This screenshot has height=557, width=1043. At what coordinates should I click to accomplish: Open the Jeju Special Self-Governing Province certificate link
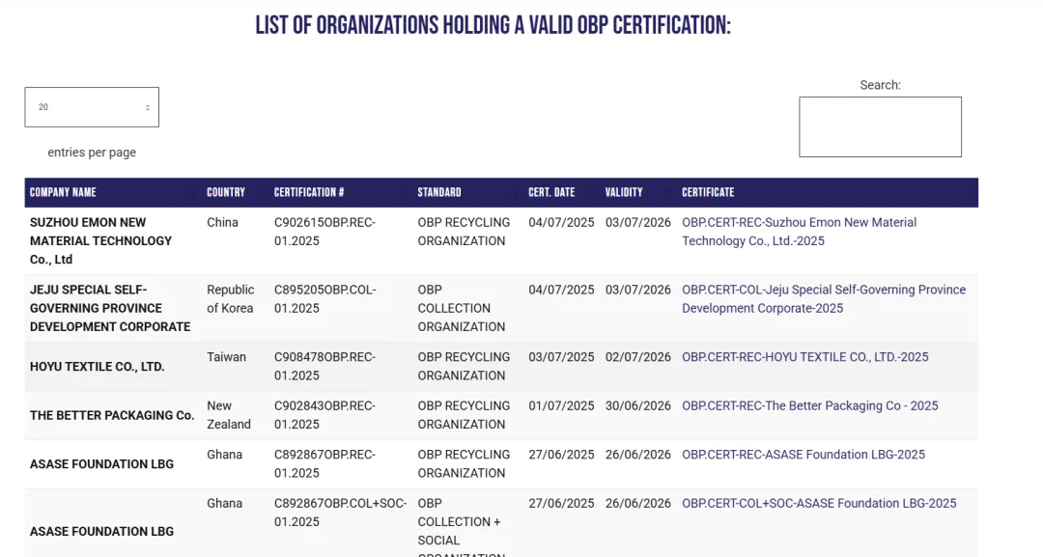824,298
